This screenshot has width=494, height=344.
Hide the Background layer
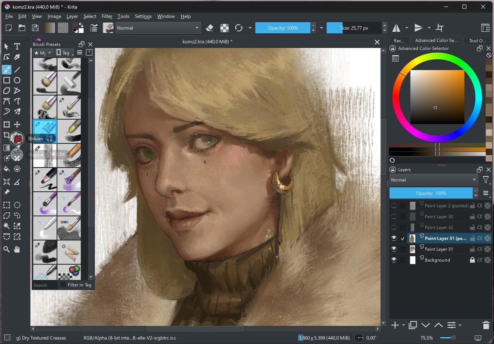(394, 260)
